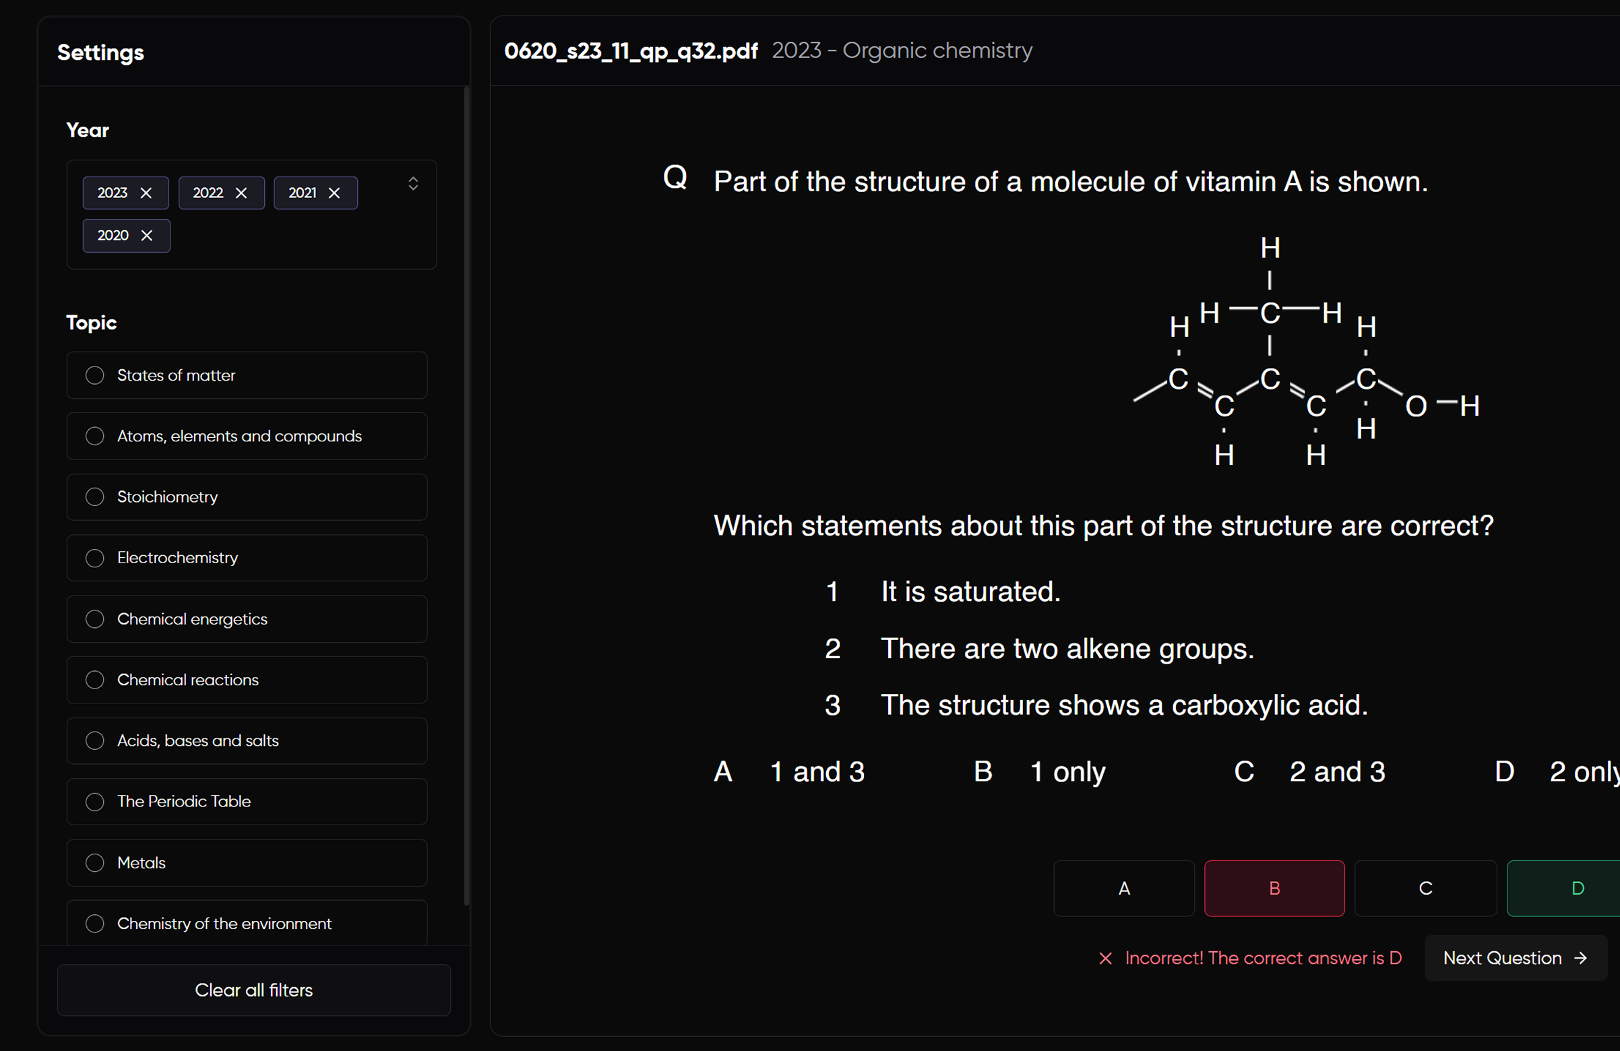Open the 0620_s23_11_qp_q32.pdf title
Viewport: 1620px width, 1051px height.
coord(630,51)
